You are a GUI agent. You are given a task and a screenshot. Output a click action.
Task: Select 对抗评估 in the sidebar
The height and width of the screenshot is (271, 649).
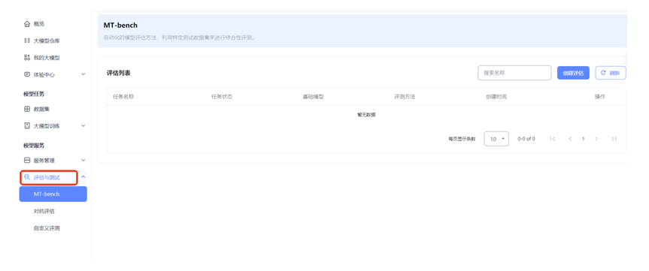[x=44, y=211]
